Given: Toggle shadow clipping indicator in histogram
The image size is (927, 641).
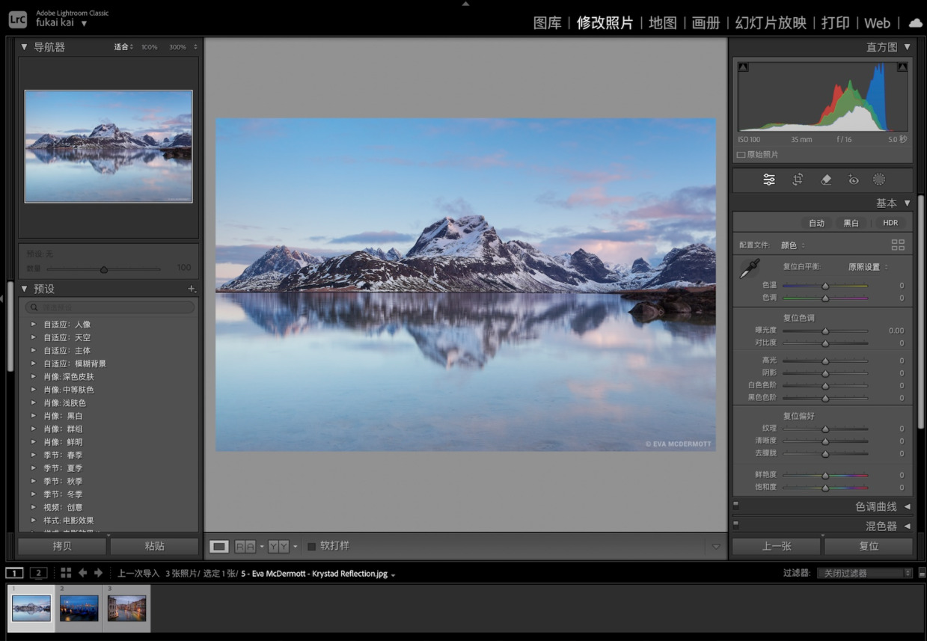Looking at the screenshot, I should [743, 67].
